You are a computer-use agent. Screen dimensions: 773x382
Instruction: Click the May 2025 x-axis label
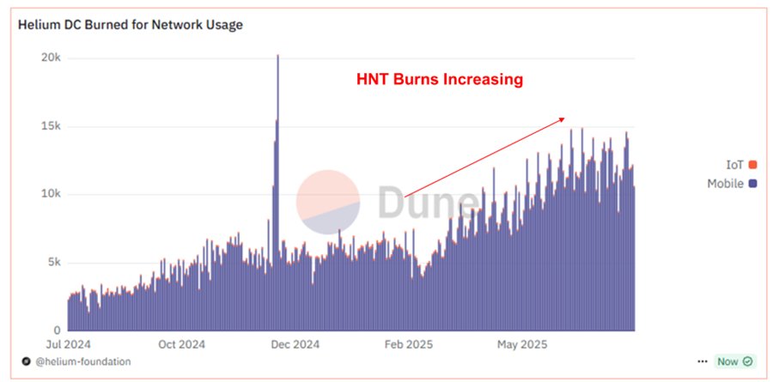(x=522, y=344)
